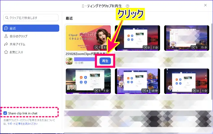Select the clip thumbnail with 0 views, 1 分
Image resolution: width=213 pixels, height=134 pixels.
[187, 81]
